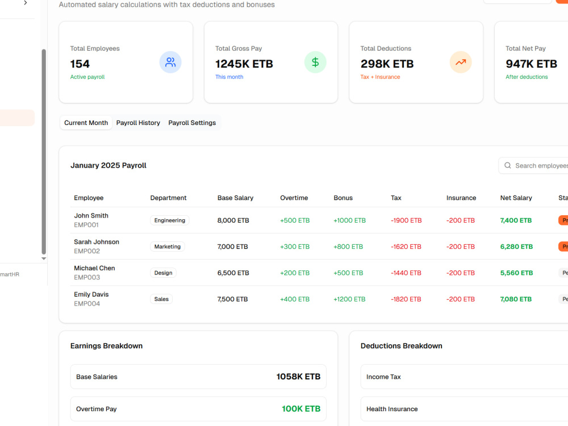
Task: Select employee John Smith
Action: [x=91, y=215]
